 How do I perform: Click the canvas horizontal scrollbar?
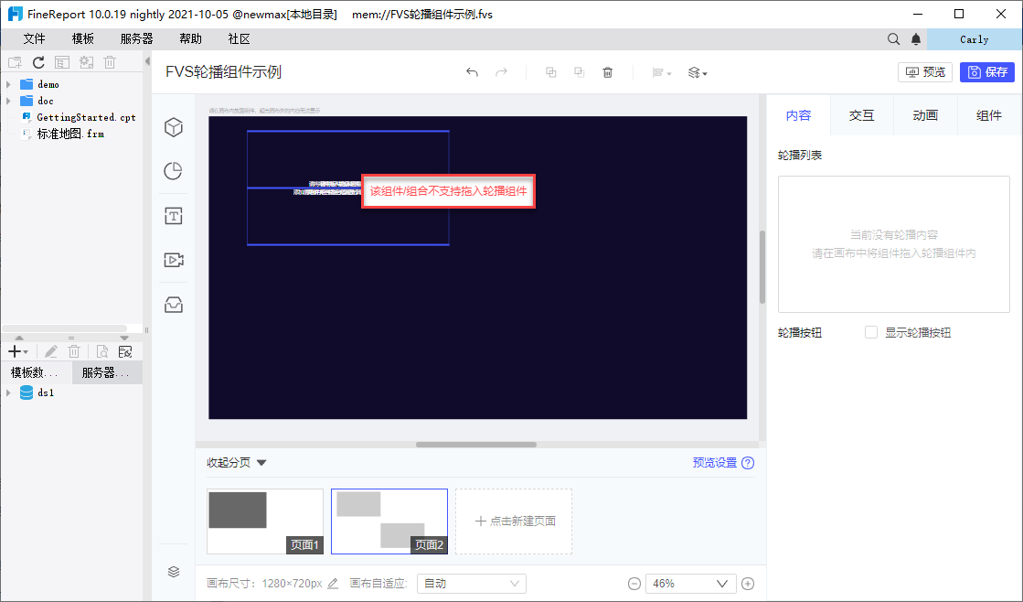(x=476, y=445)
